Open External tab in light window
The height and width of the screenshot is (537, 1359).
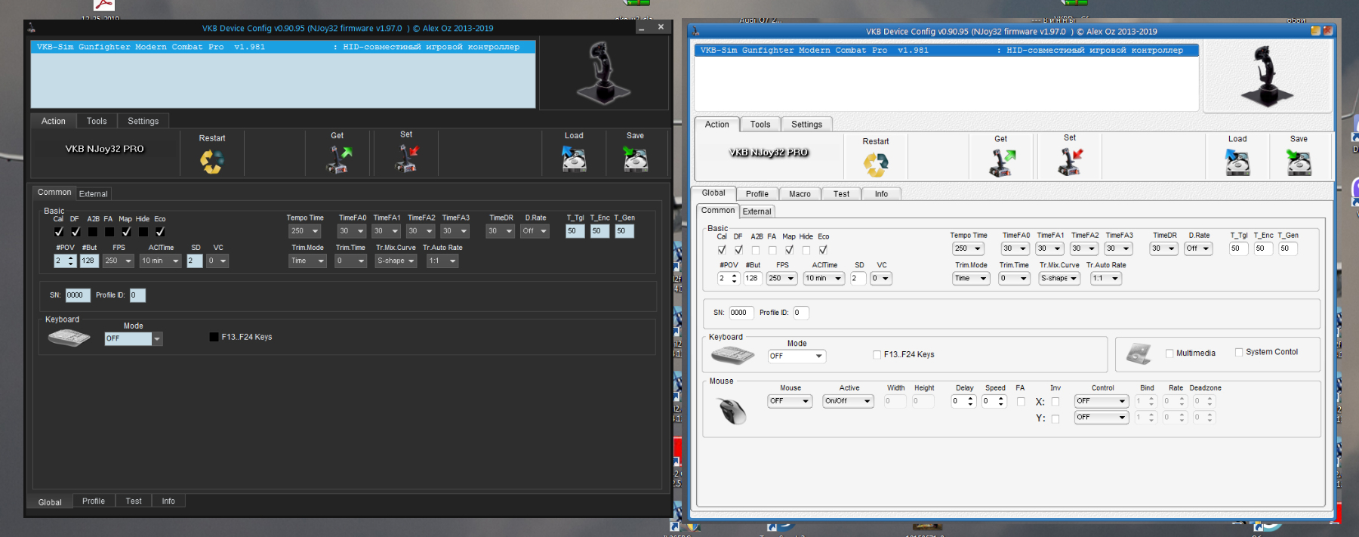tap(757, 211)
